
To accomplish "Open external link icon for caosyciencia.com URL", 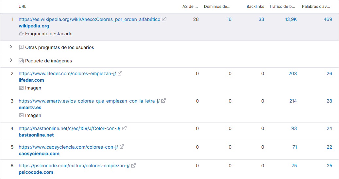I will click(122, 147).
